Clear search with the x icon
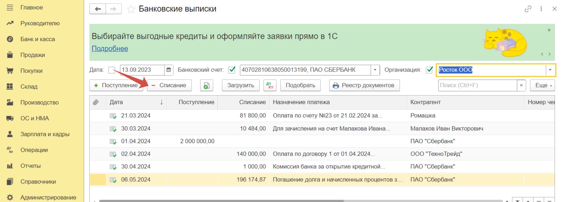 pos(521,86)
